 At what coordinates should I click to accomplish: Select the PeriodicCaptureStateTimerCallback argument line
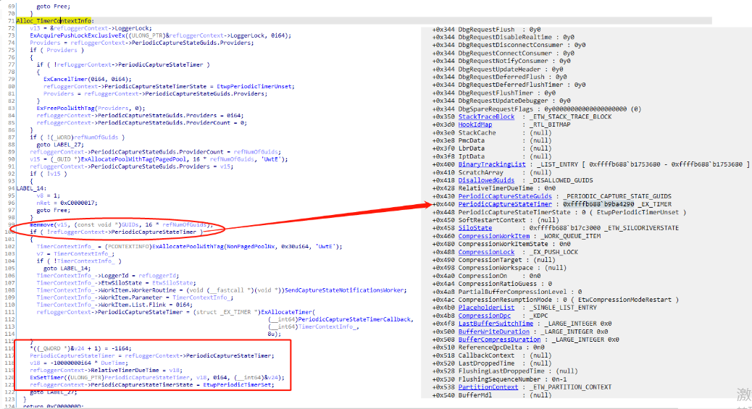click(x=341, y=319)
